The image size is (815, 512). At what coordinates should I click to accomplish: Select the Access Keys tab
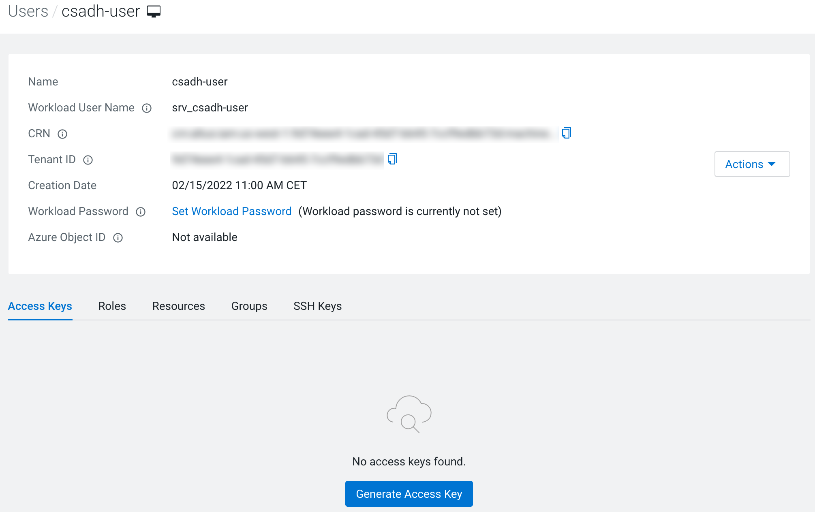tap(40, 306)
